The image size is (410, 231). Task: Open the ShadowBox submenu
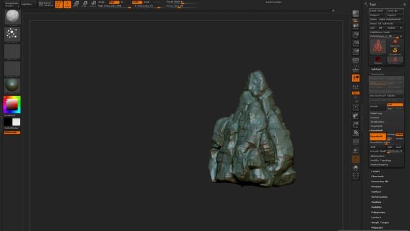[377, 121]
